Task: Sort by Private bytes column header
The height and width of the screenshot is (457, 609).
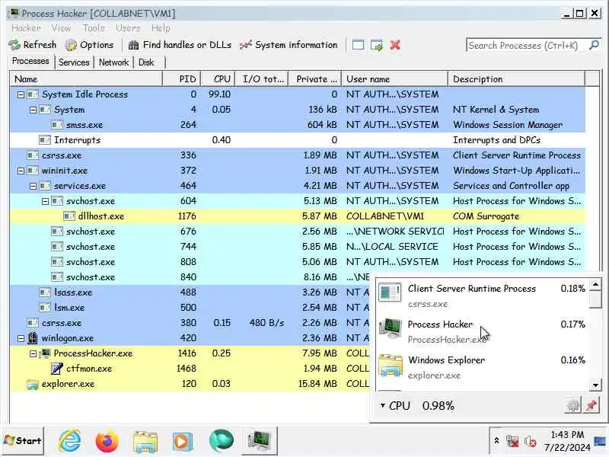Action: (315, 79)
